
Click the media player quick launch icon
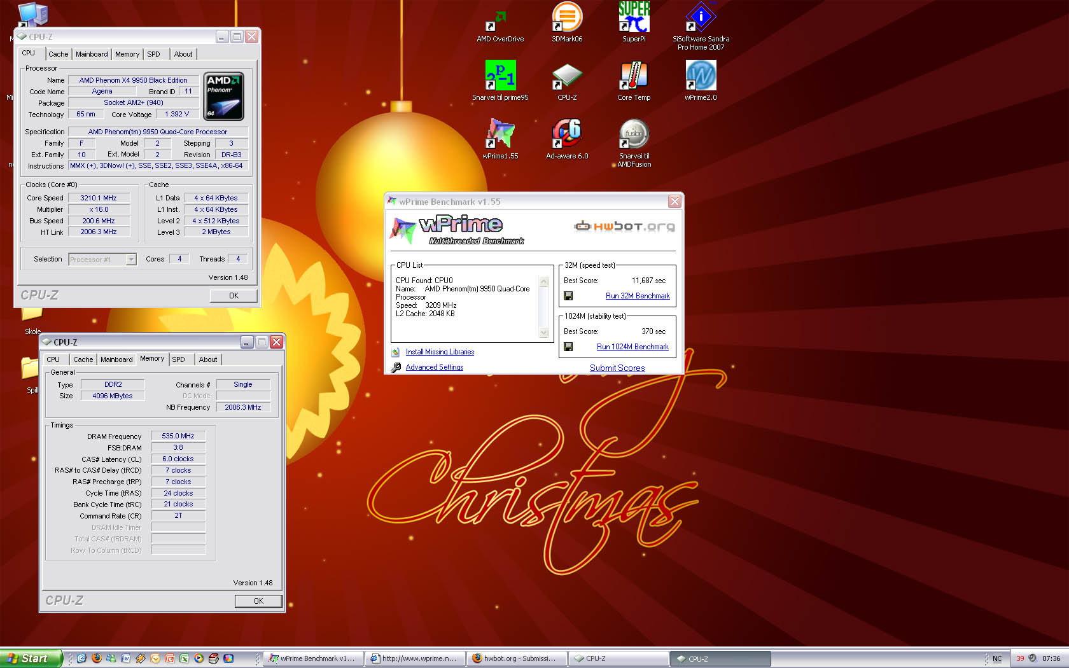[x=199, y=658]
